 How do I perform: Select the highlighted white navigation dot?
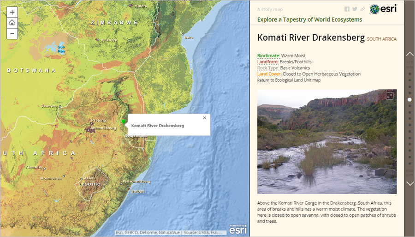coord(409,99)
